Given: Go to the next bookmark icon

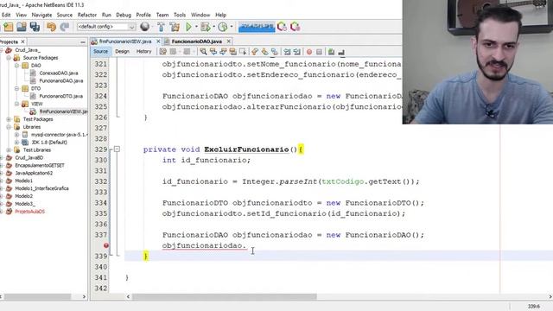Looking at the screenshot, I should coord(264,52).
